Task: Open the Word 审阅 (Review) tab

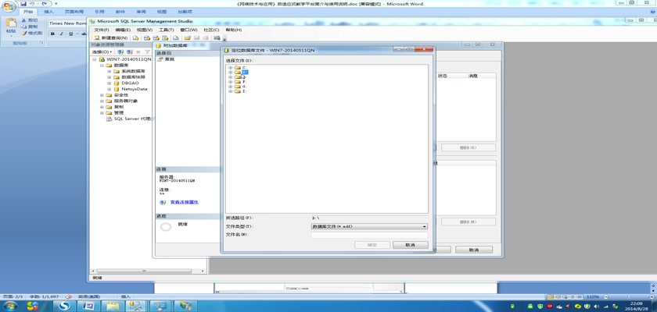Action: click(x=142, y=12)
